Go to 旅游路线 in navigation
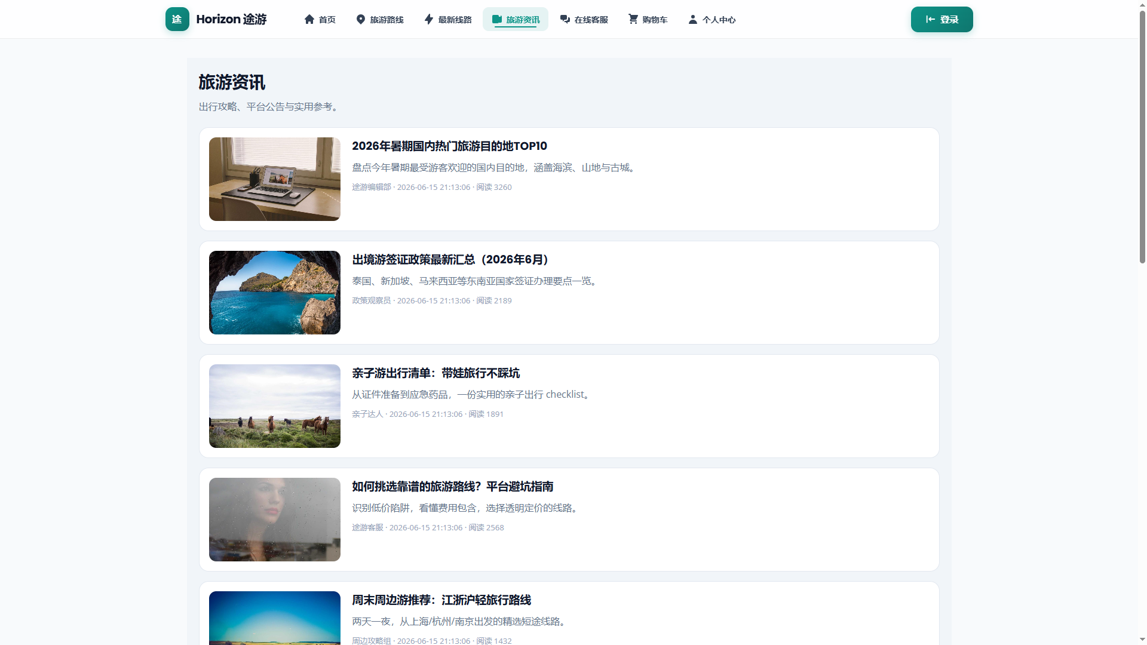Viewport: 1147px width, 645px height. tap(380, 19)
